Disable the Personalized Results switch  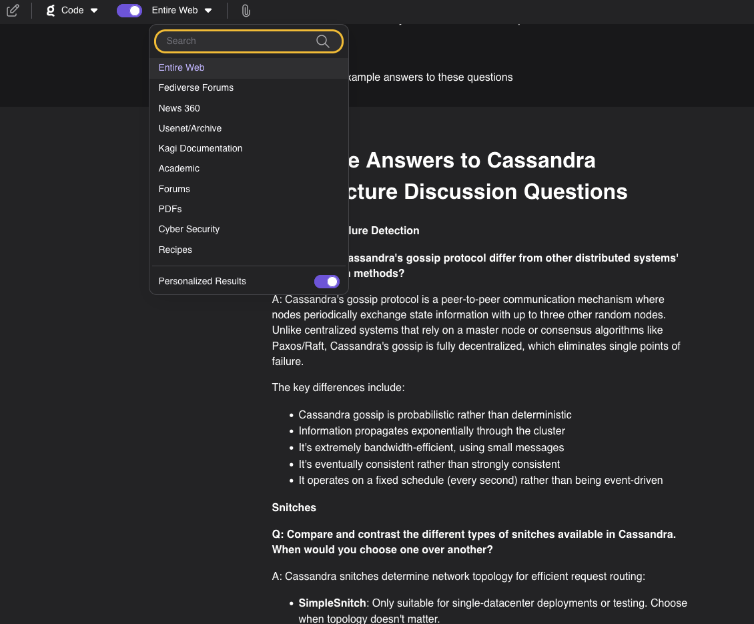tap(326, 282)
